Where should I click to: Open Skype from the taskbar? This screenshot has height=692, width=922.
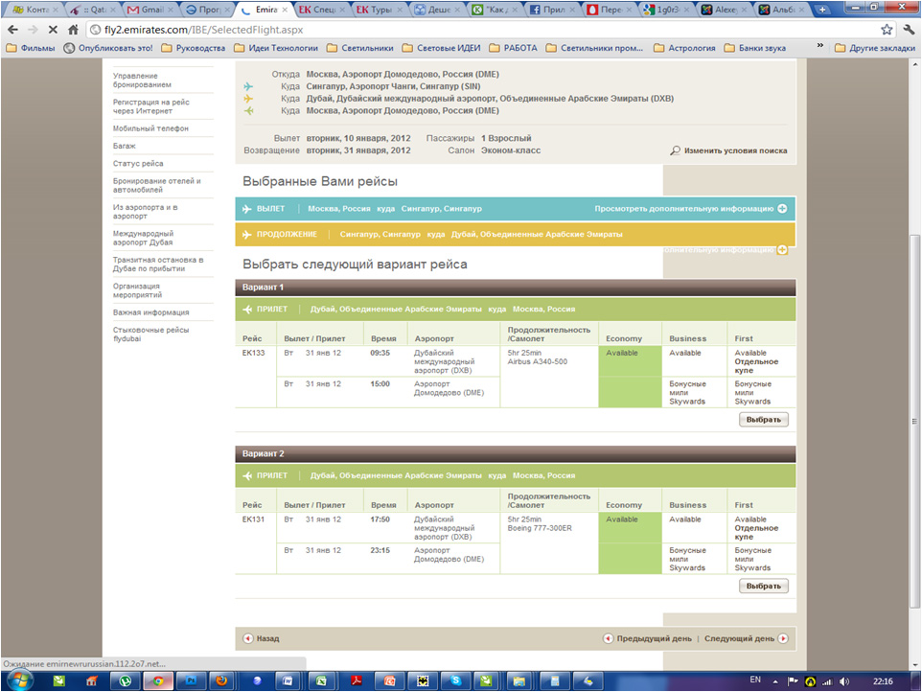455,680
